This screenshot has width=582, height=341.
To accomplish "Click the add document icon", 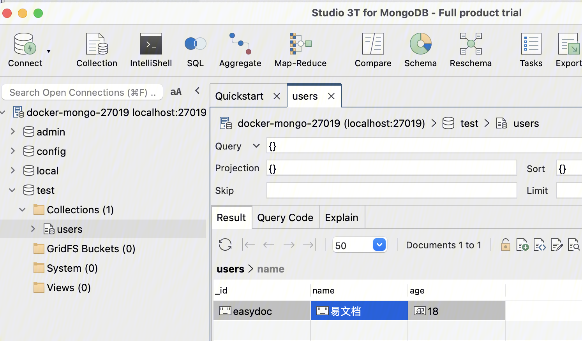I will (x=522, y=245).
